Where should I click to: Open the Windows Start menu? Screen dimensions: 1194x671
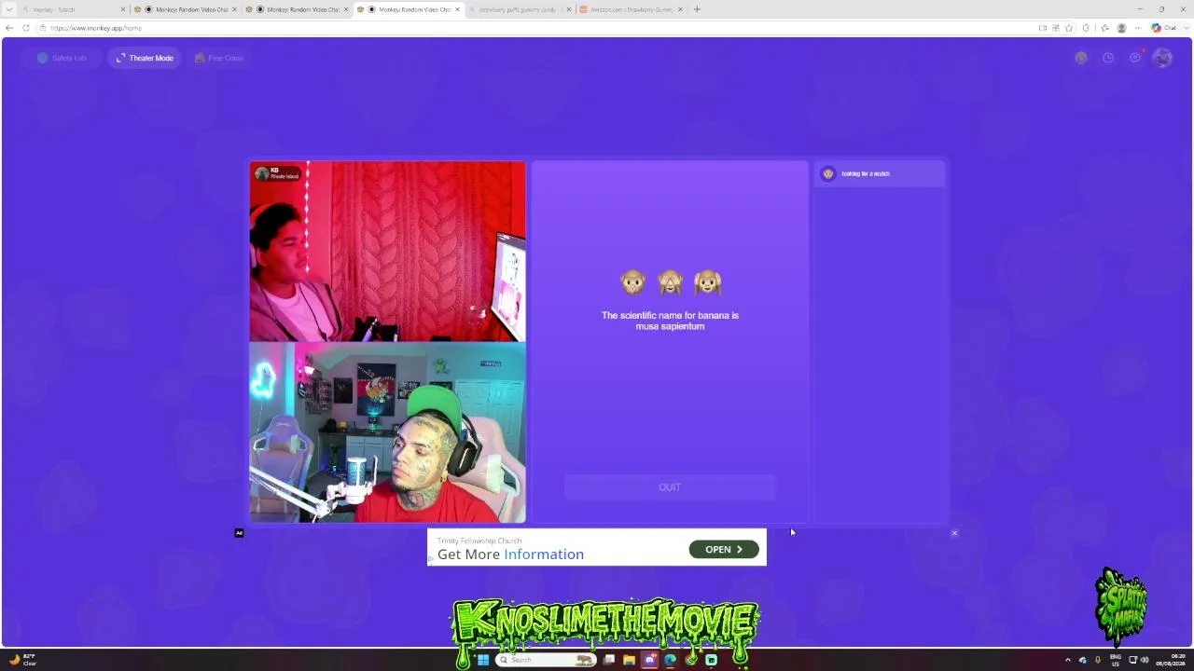[483, 660]
